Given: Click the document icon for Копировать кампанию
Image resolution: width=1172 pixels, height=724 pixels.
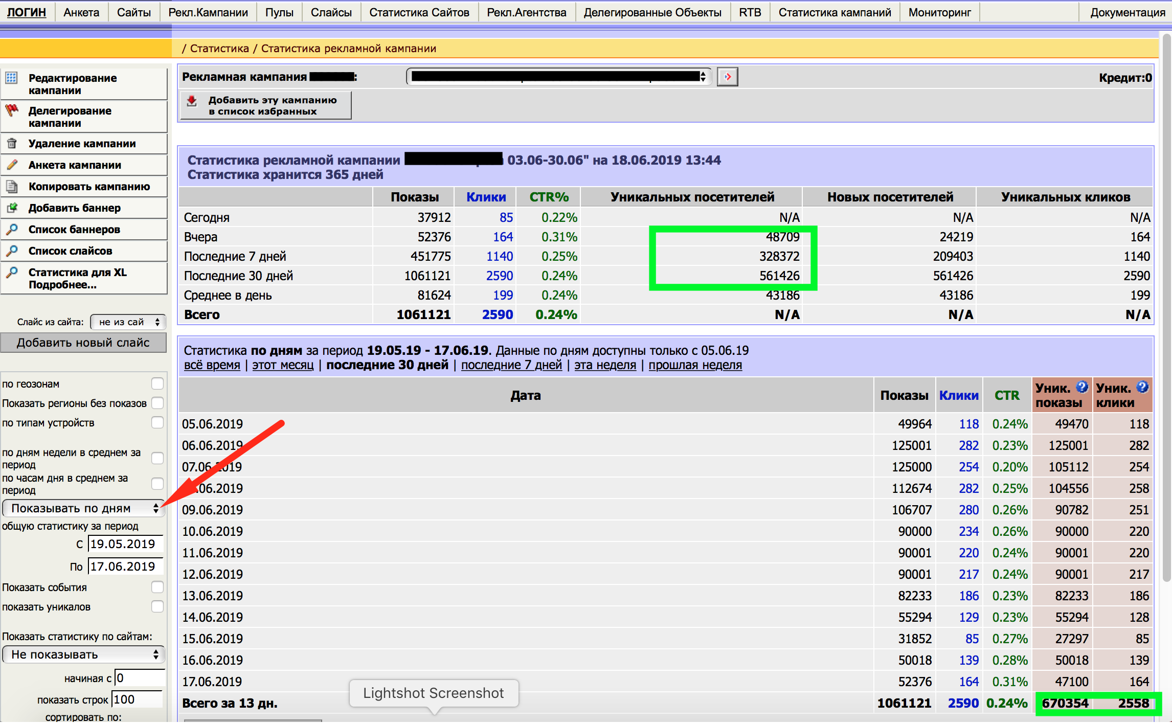Looking at the screenshot, I should [11, 187].
